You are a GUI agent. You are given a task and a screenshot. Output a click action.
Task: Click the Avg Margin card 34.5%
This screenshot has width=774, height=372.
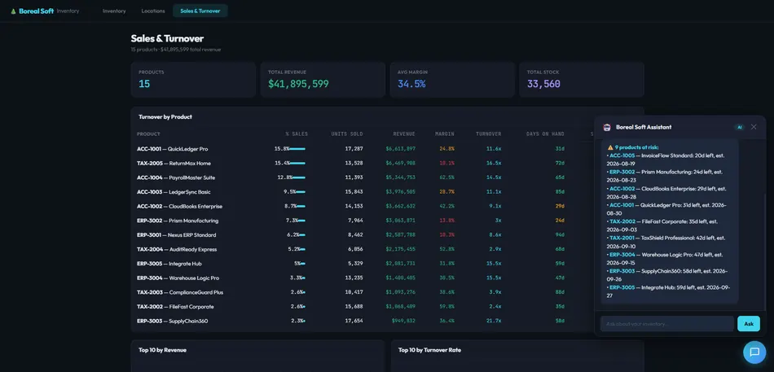tap(452, 80)
